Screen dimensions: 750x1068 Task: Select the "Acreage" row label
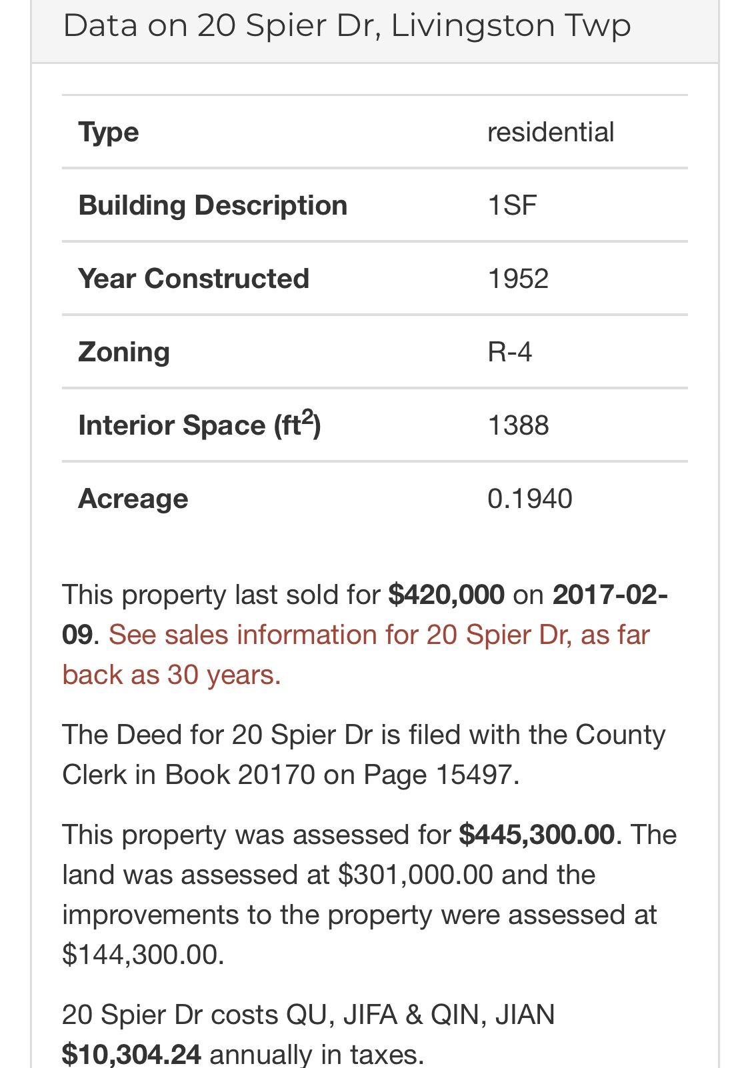133,499
